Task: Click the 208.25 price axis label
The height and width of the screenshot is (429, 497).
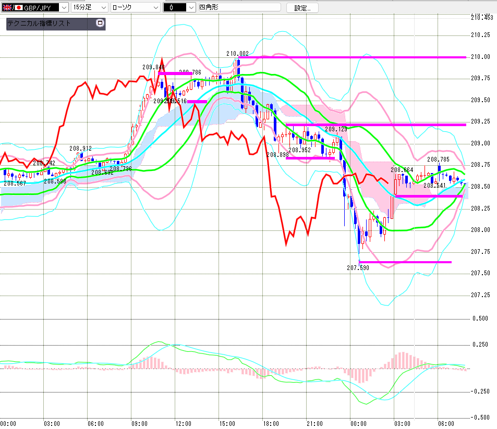Action: [x=480, y=209]
